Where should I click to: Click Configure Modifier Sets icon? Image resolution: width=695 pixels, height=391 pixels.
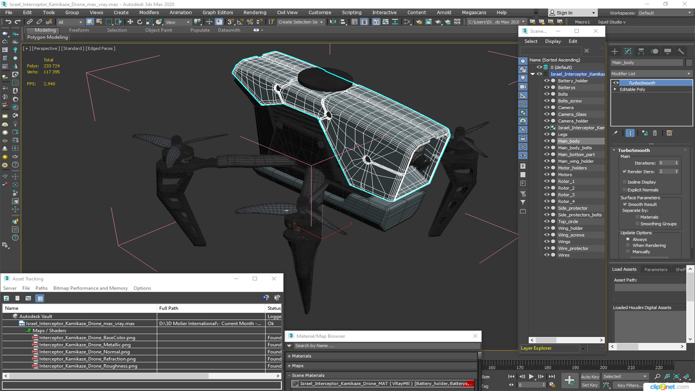click(x=669, y=133)
